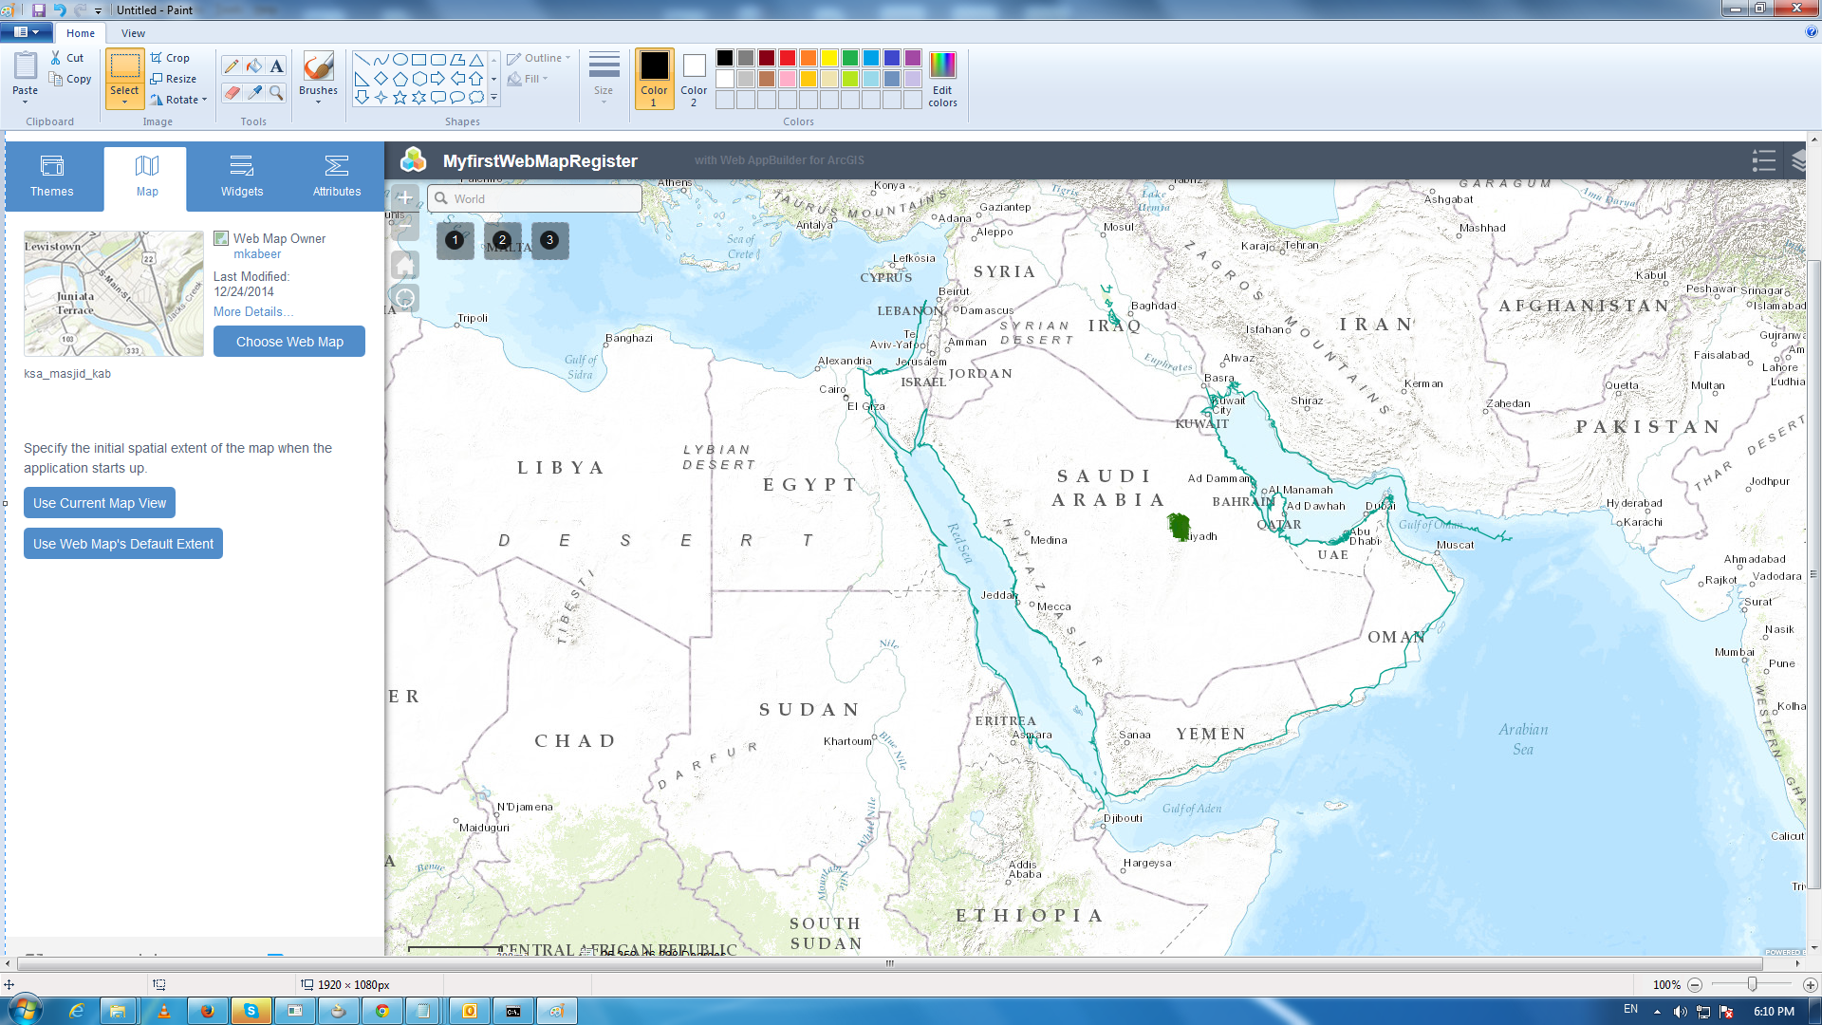Pick the Fill with color bucket tool
Viewport: 1822px width, 1025px height.
[253, 65]
